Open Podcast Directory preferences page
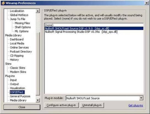Image resolution: width=150 pixels, height=114 pixels. (x=21, y=52)
